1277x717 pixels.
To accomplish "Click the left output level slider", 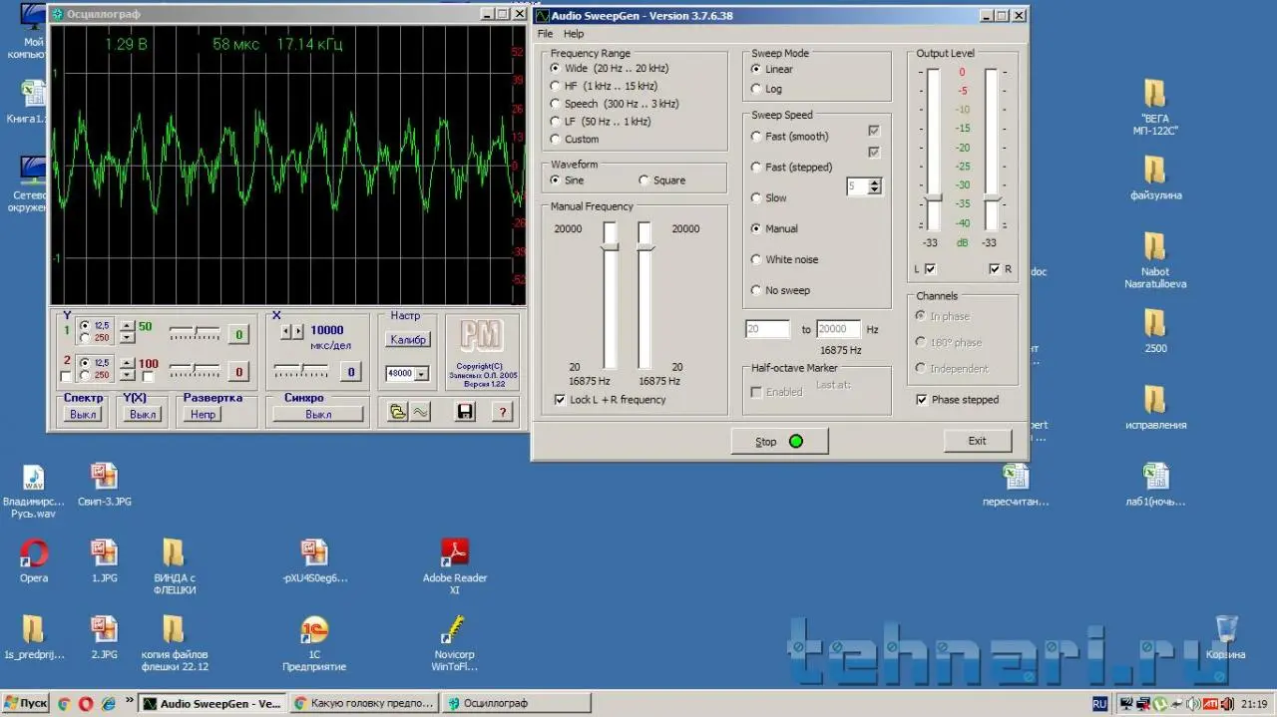I will (933, 198).
